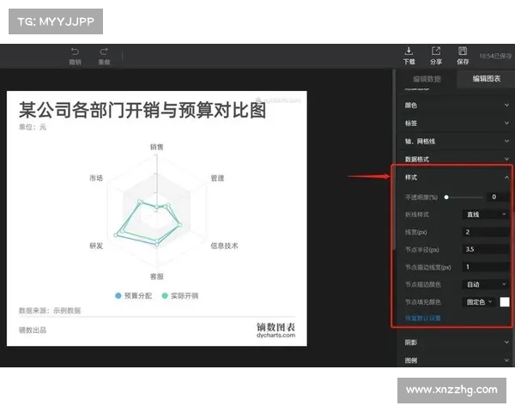Click the download (下载) icon
The height and width of the screenshot is (412, 515).
coord(409,51)
